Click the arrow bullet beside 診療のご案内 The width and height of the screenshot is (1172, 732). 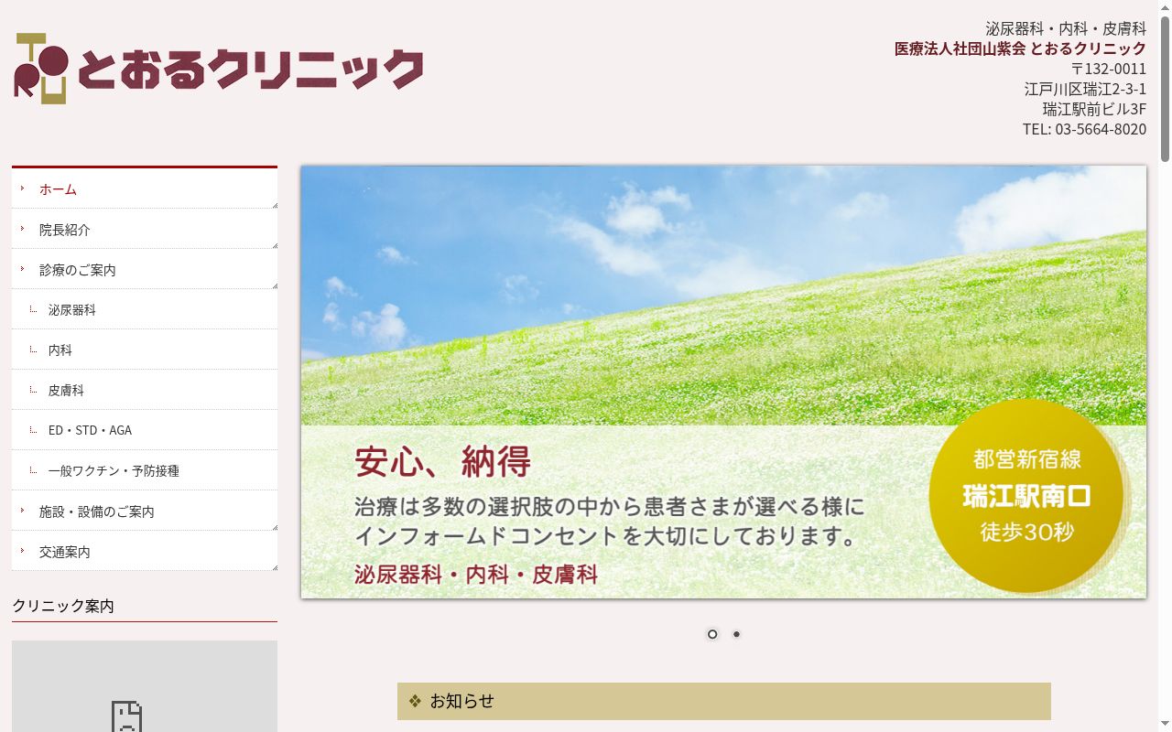pyautogui.click(x=22, y=269)
